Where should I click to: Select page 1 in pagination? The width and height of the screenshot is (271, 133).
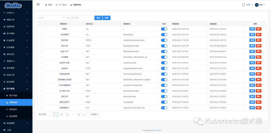[56, 114]
